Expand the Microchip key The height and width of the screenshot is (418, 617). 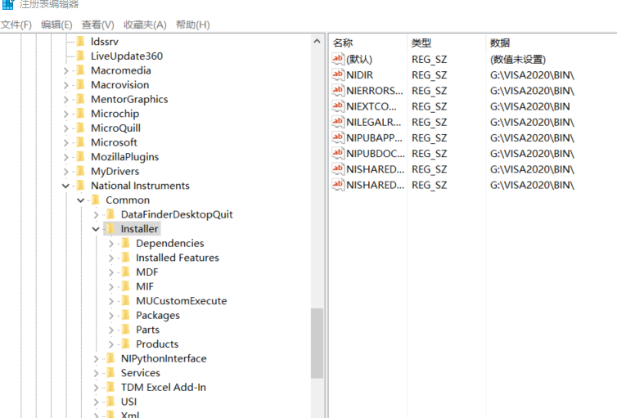65,114
